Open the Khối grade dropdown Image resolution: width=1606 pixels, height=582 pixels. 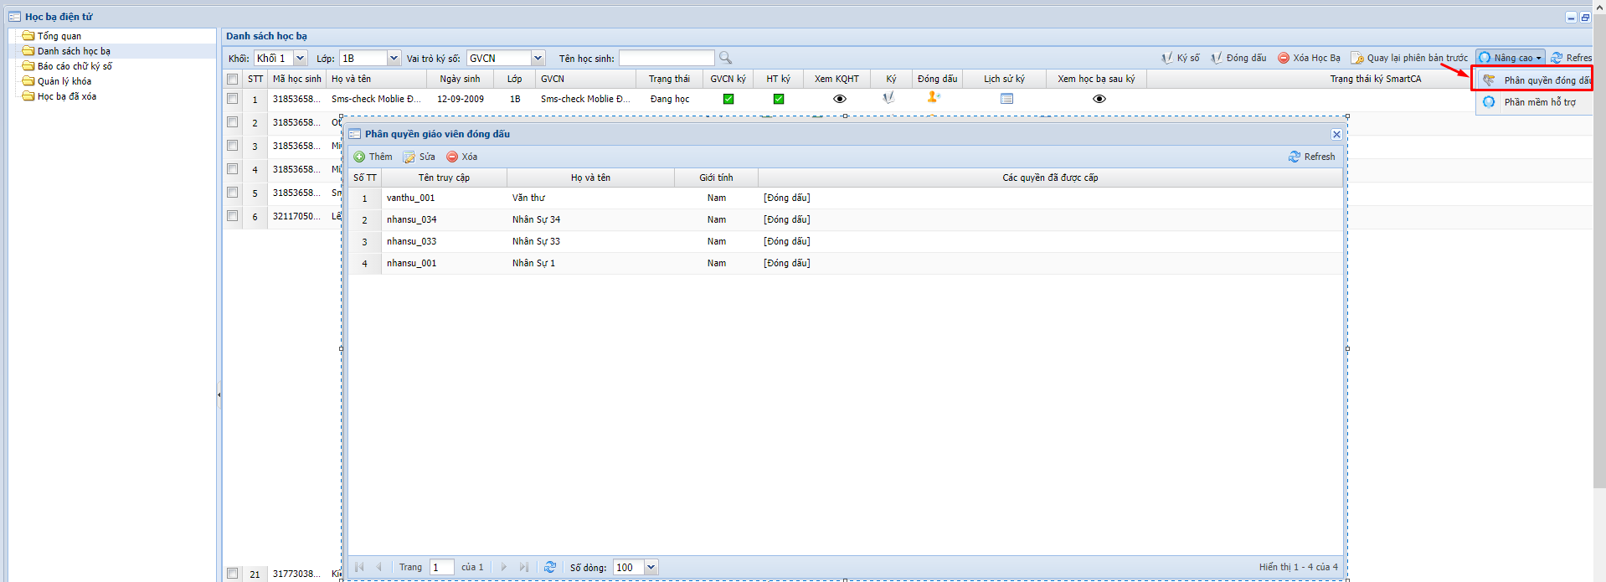[x=300, y=58]
